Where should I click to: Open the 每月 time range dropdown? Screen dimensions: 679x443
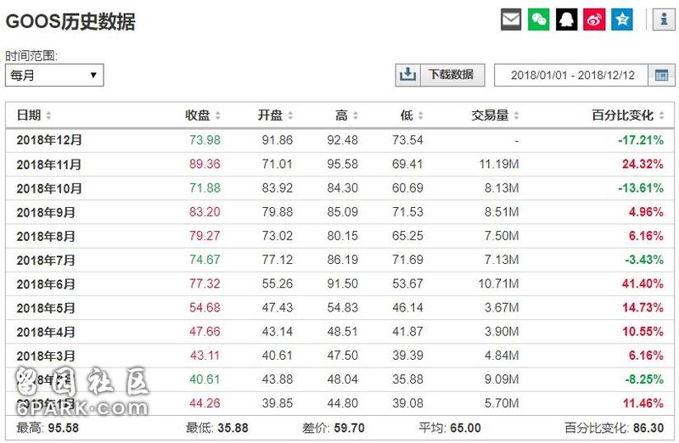[54, 76]
